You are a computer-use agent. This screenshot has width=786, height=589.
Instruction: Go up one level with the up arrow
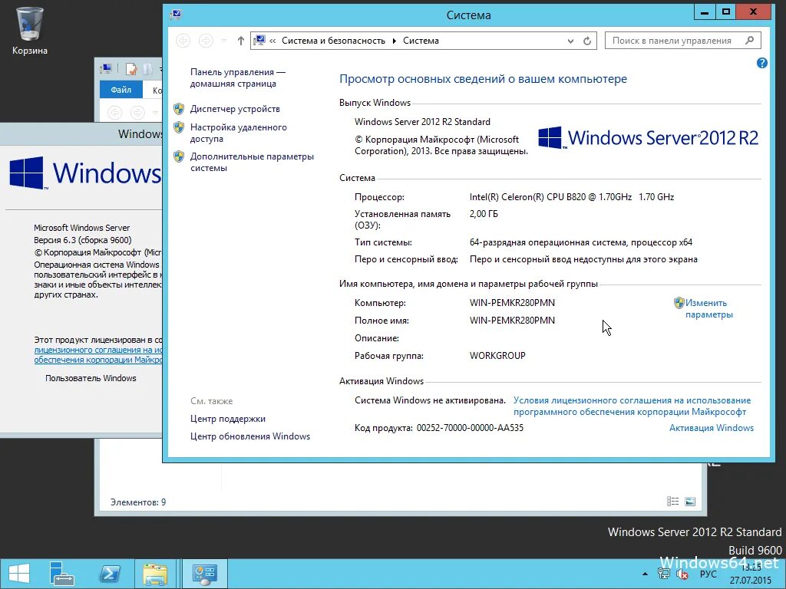click(x=240, y=41)
